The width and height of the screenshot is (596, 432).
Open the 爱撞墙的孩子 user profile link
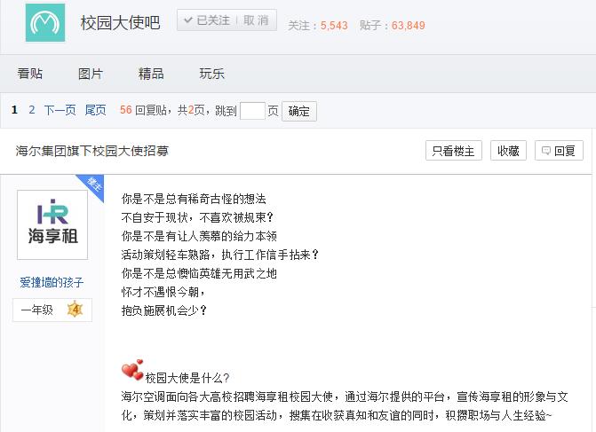[52, 282]
